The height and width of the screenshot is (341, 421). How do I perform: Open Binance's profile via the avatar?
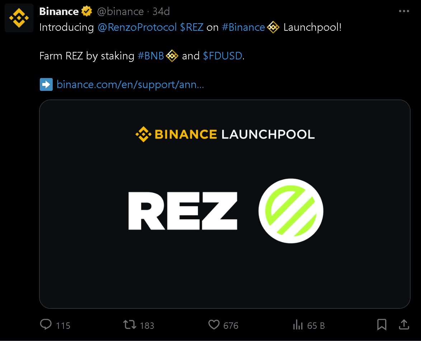pyautogui.click(x=19, y=18)
